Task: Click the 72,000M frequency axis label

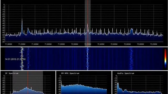Action: 75,44
